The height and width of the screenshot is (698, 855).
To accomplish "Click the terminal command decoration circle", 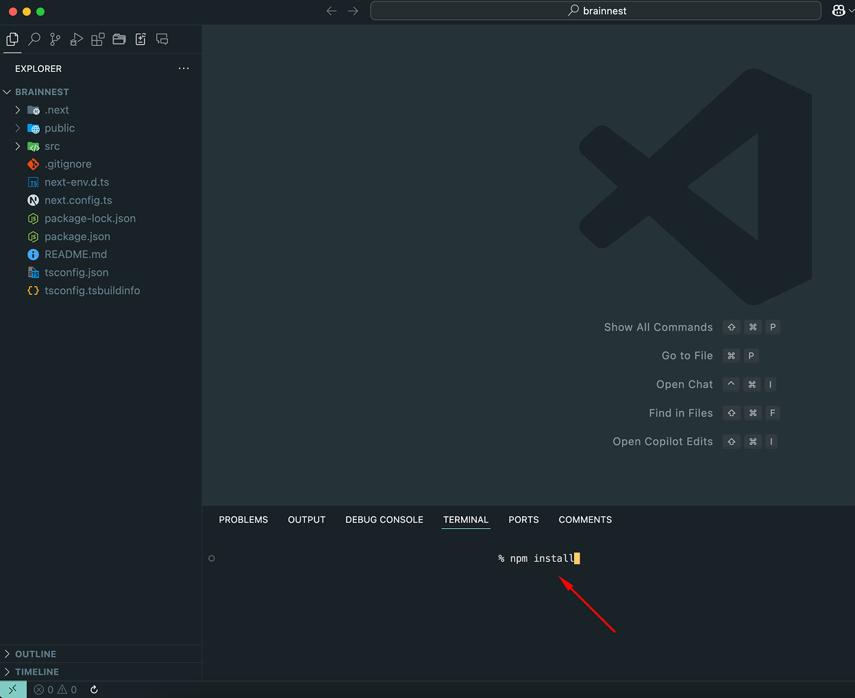I will click(x=212, y=558).
